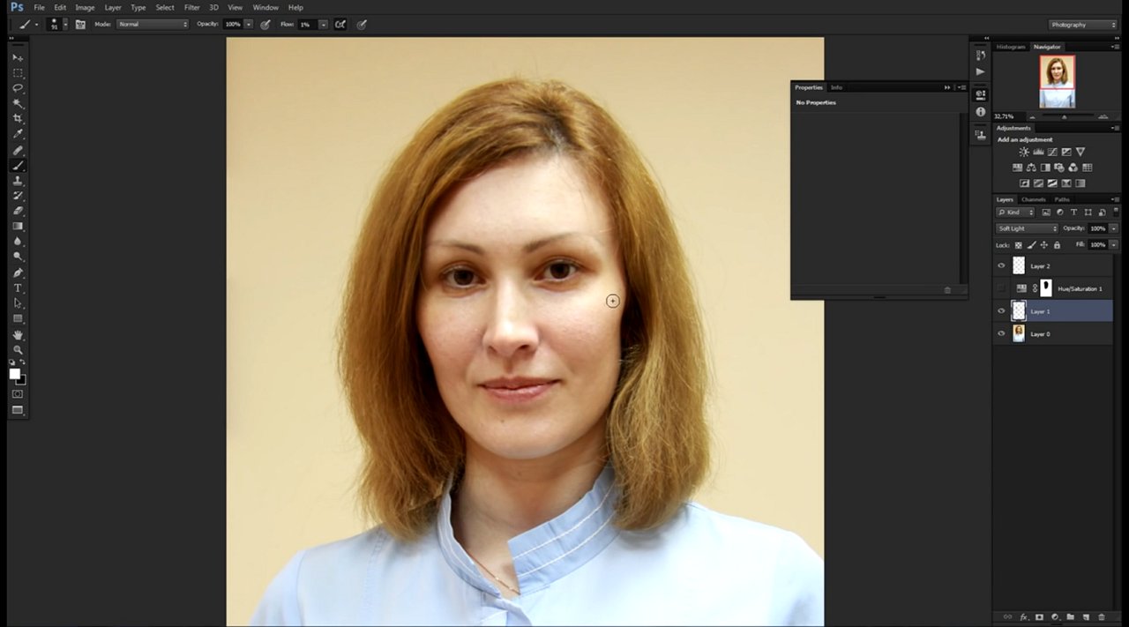Select the Clone Stamp tool
Screen dimensions: 1129x627
(18, 180)
